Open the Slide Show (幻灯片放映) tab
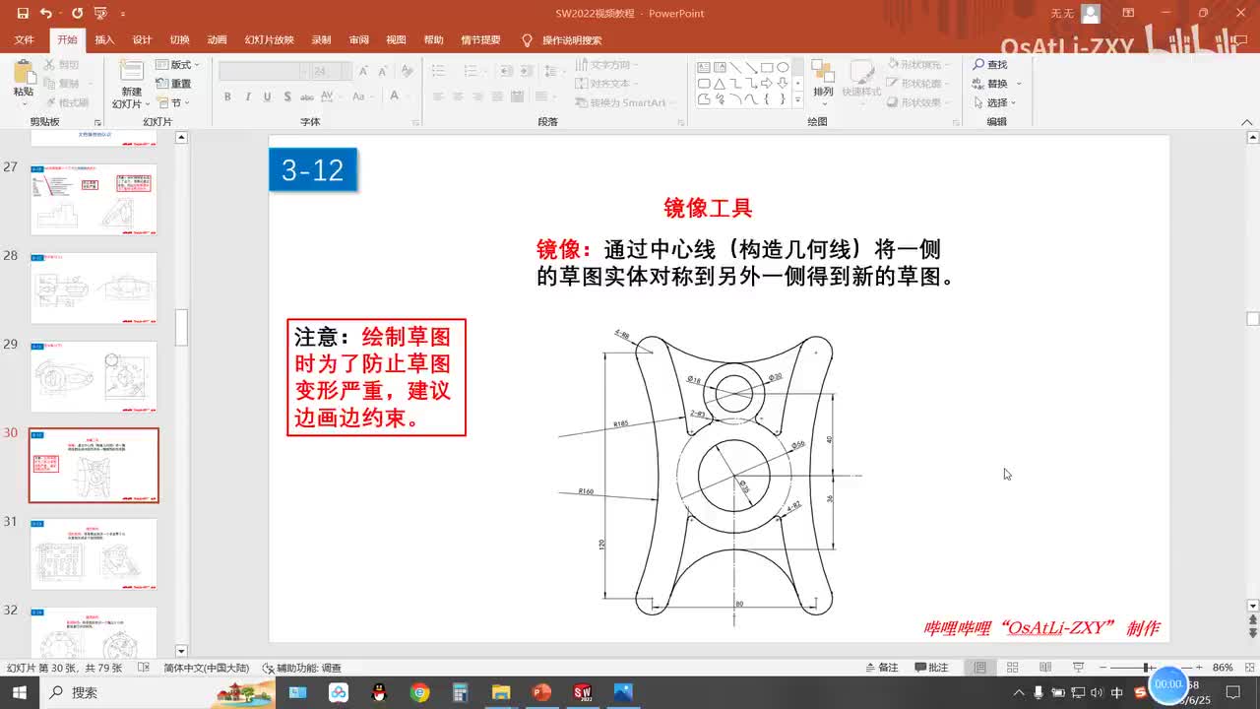The height and width of the screenshot is (709, 1260). [x=269, y=40]
